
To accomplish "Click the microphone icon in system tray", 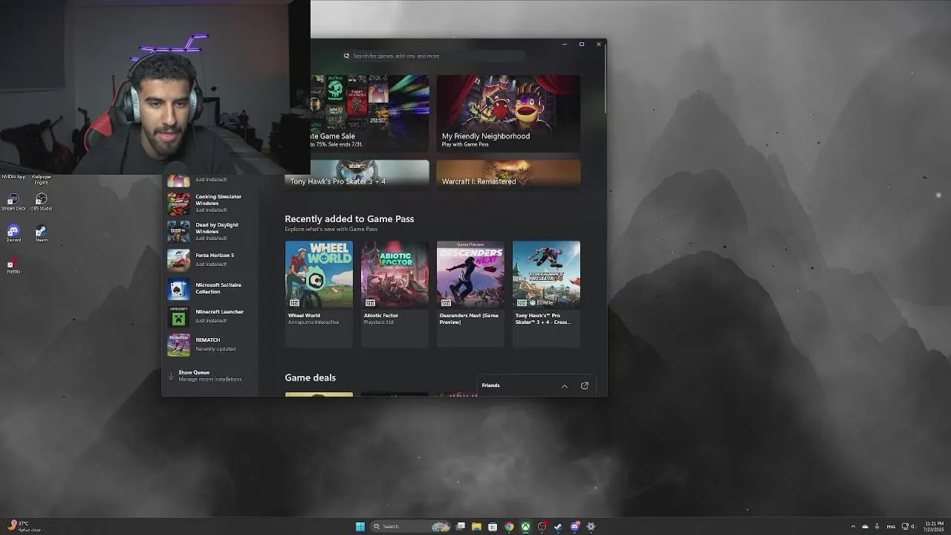I will point(877,526).
